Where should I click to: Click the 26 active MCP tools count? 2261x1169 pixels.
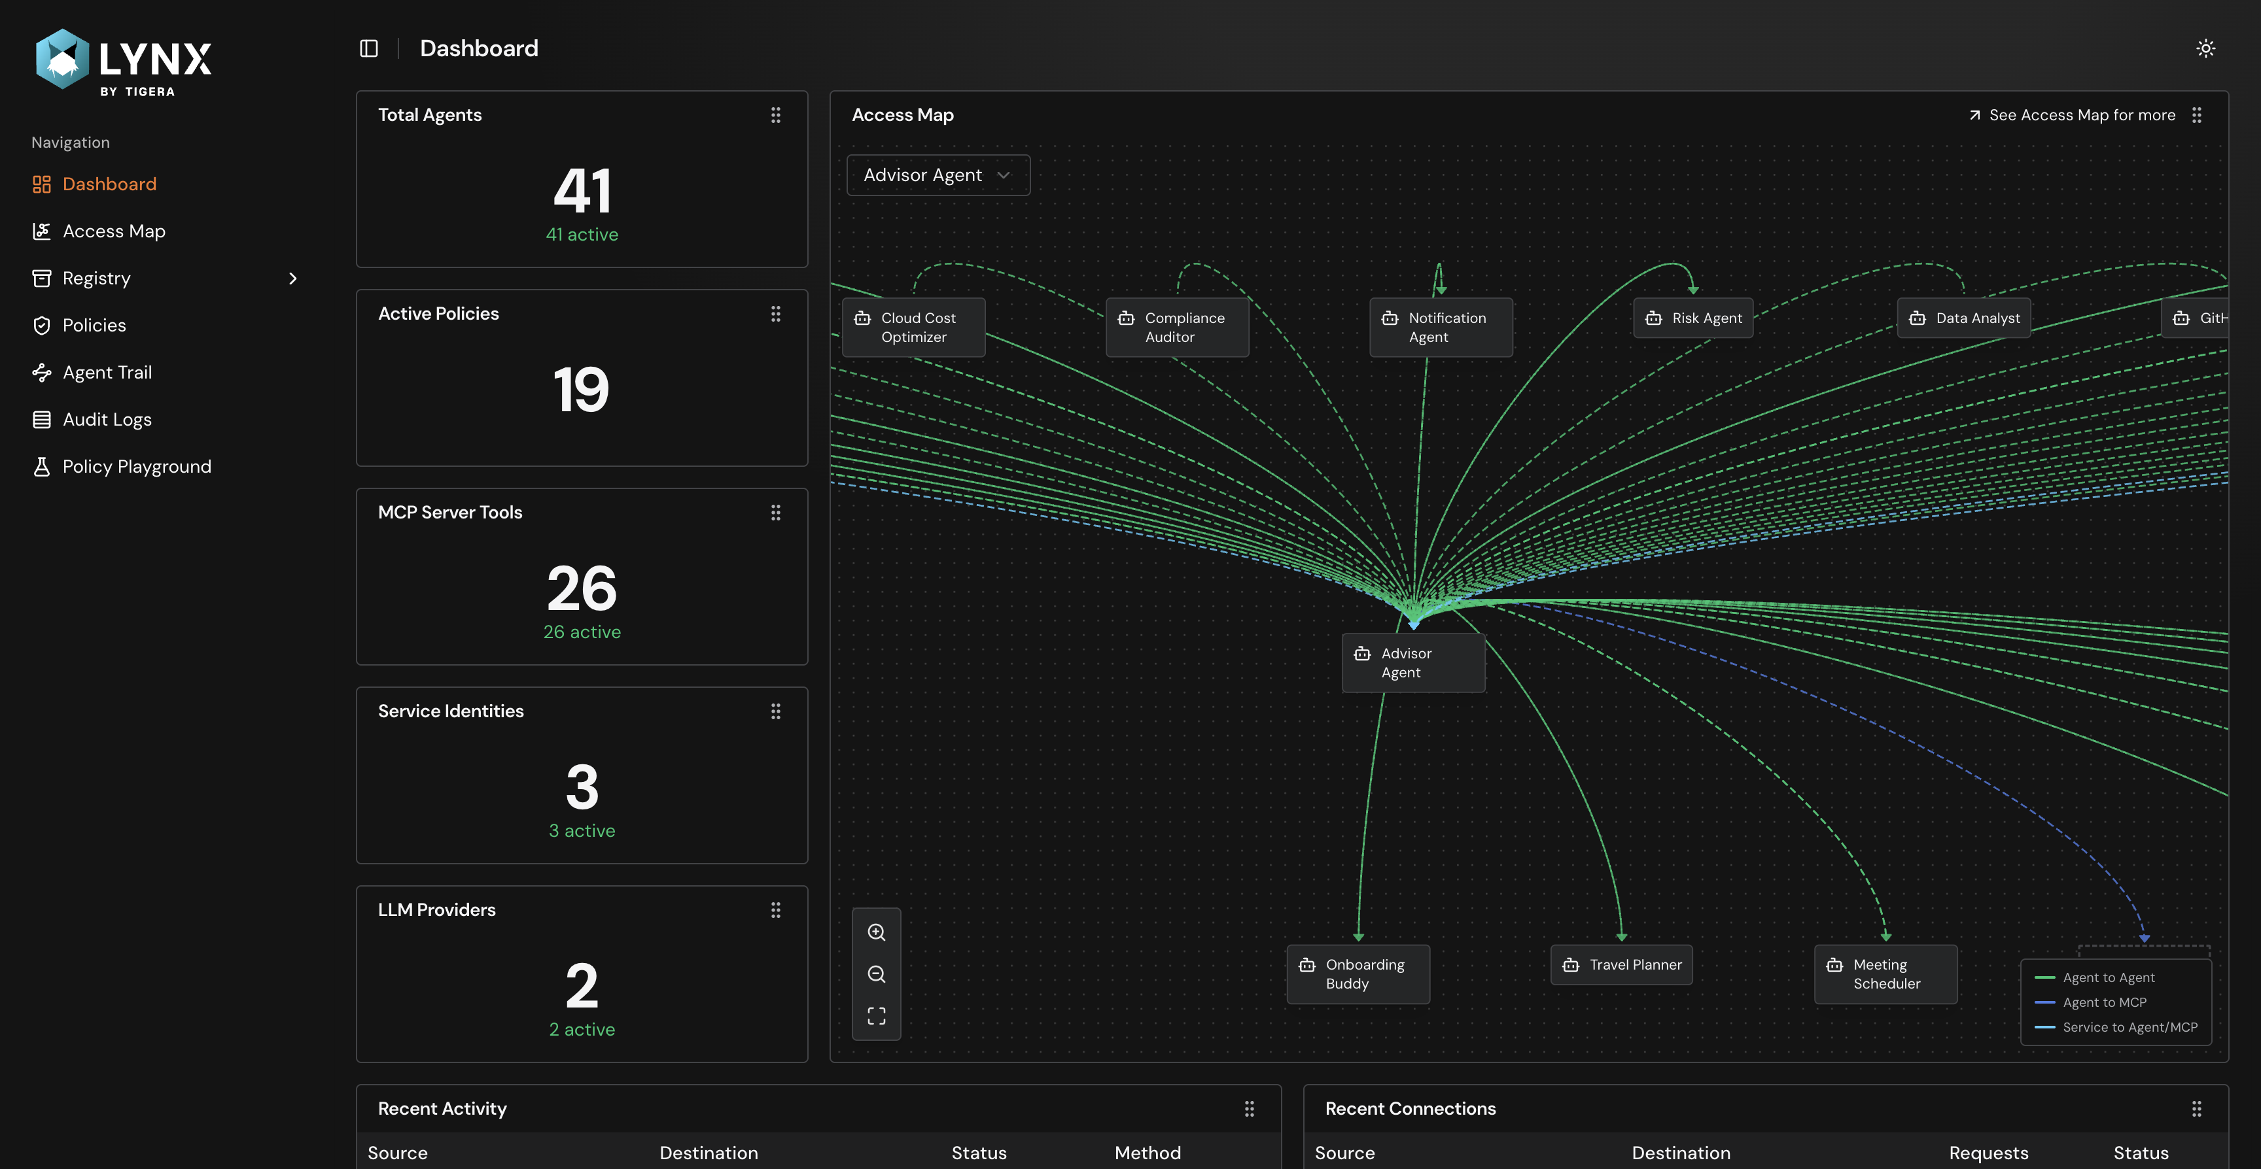[x=582, y=632]
